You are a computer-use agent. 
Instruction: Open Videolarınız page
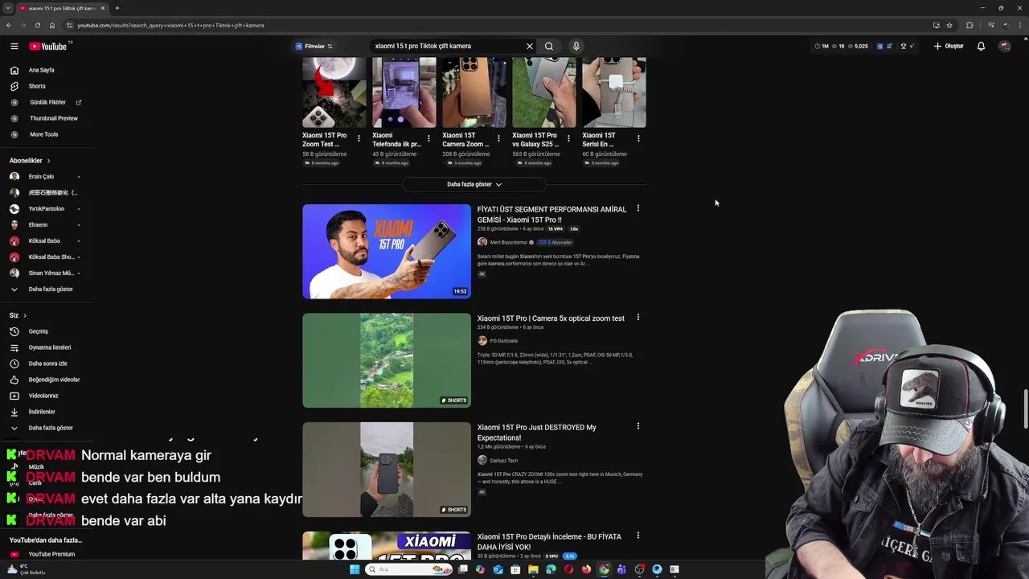43,396
